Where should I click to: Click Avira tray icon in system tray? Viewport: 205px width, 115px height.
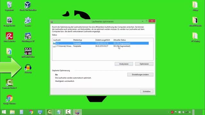[172, 112]
